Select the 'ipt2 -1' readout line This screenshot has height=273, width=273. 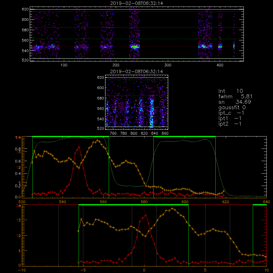point(230,124)
